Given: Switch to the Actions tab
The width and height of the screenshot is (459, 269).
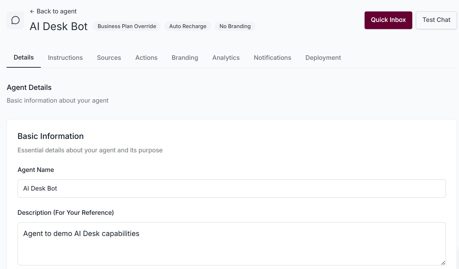Looking at the screenshot, I should pyautogui.click(x=146, y=58).
